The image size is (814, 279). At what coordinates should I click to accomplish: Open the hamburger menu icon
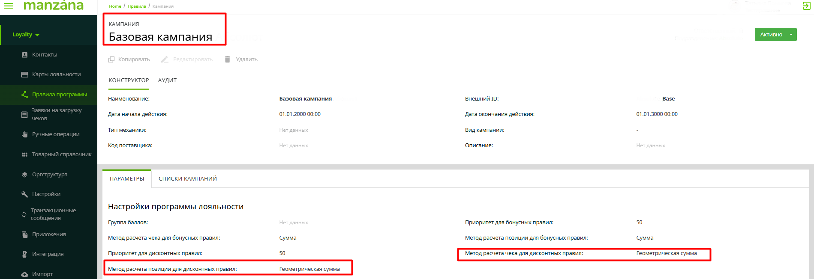click(x=9, y=6)
